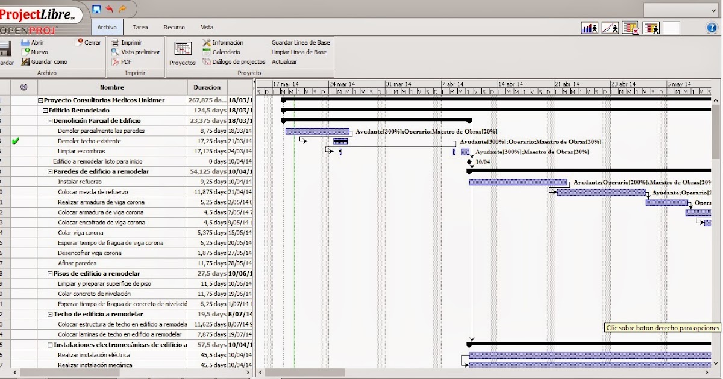Open the resource histogram chart icon

(589, 27)
